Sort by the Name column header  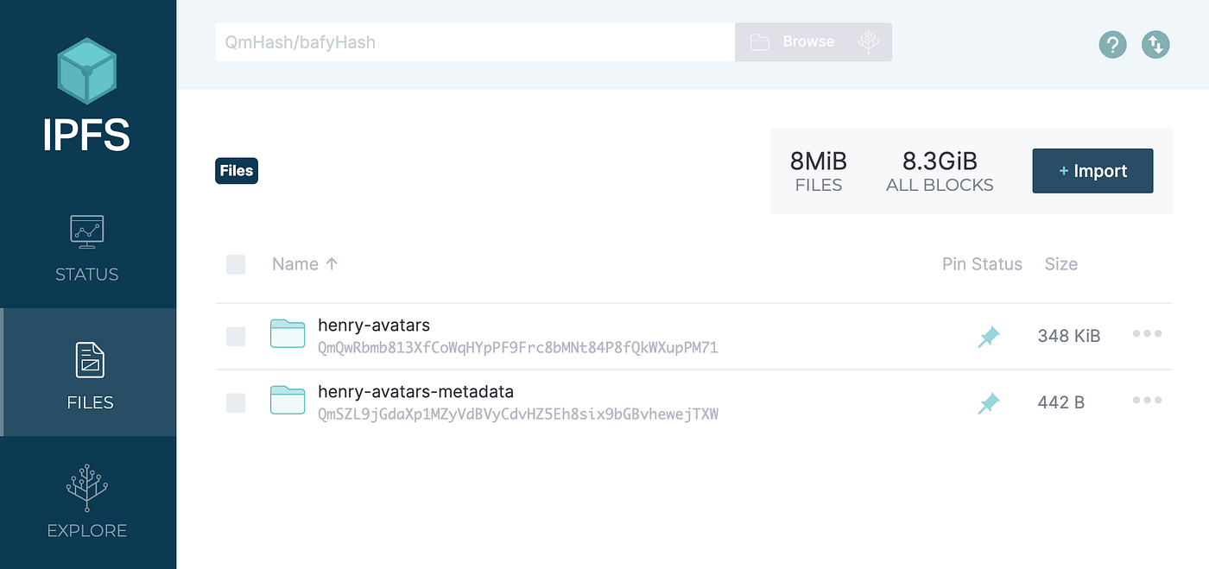pos(305,264)
